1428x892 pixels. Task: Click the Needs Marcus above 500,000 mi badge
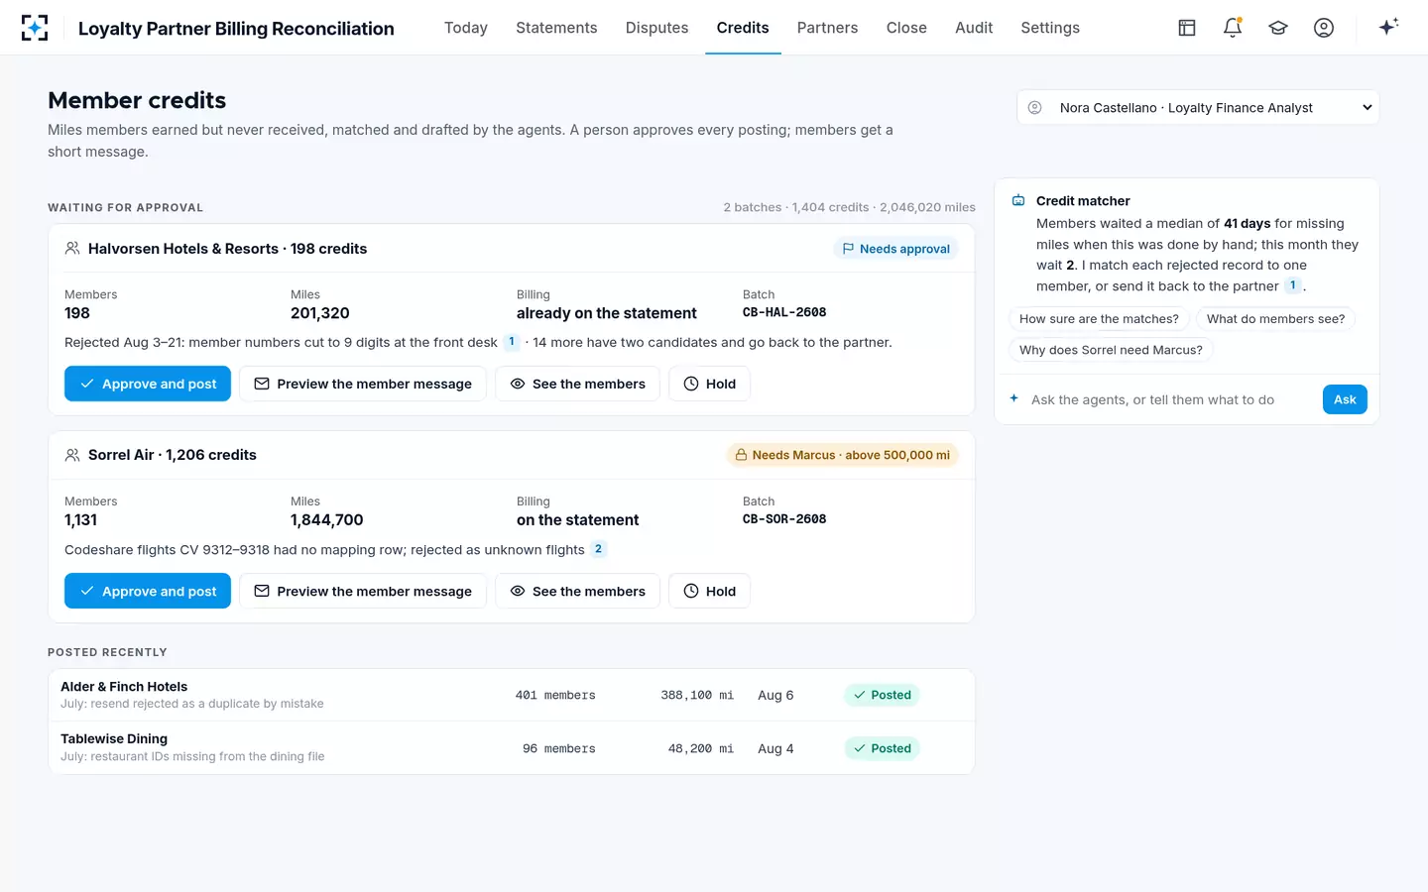pos(842,455)
